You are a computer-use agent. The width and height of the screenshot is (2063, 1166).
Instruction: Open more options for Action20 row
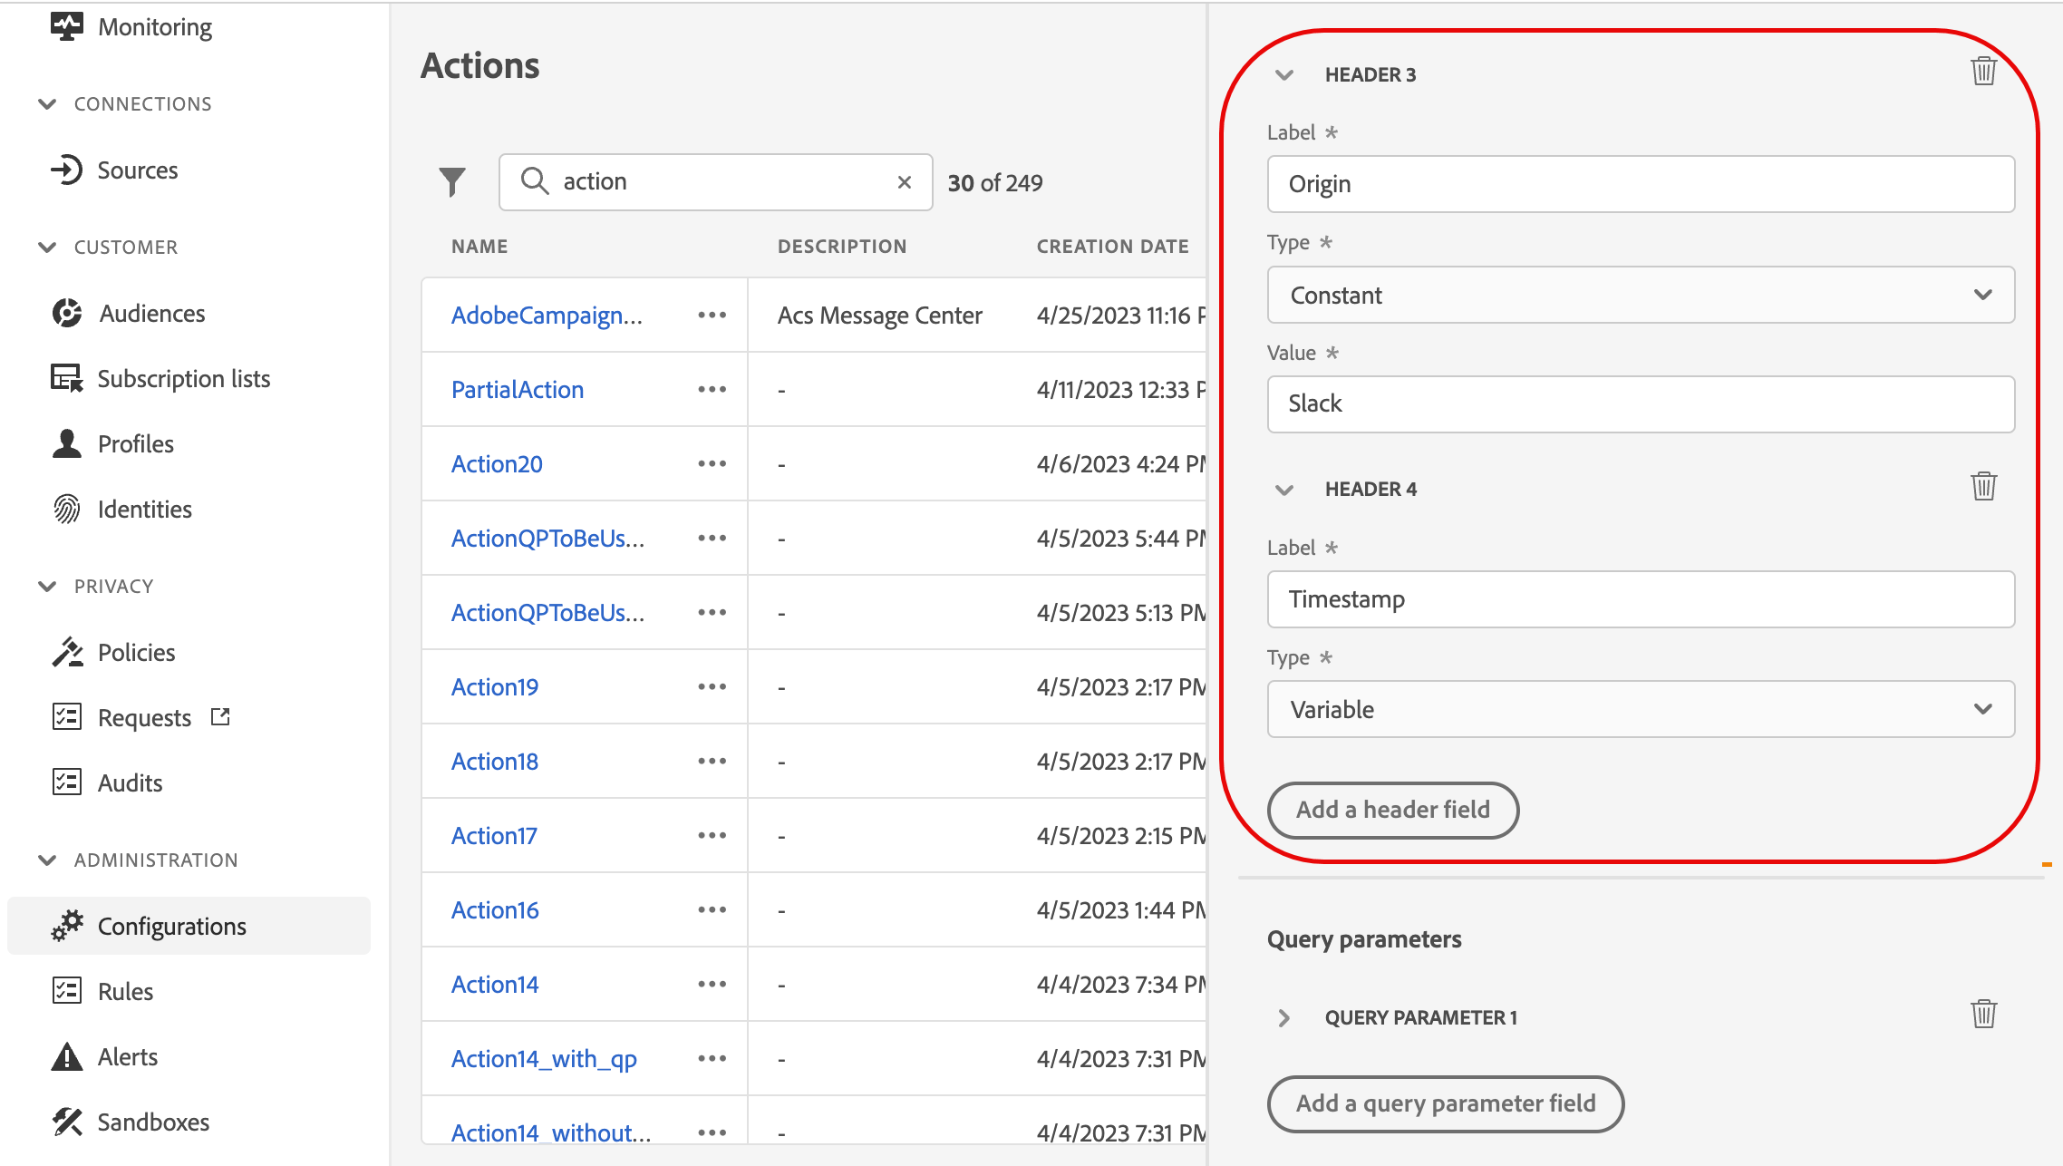click(712, 464)
